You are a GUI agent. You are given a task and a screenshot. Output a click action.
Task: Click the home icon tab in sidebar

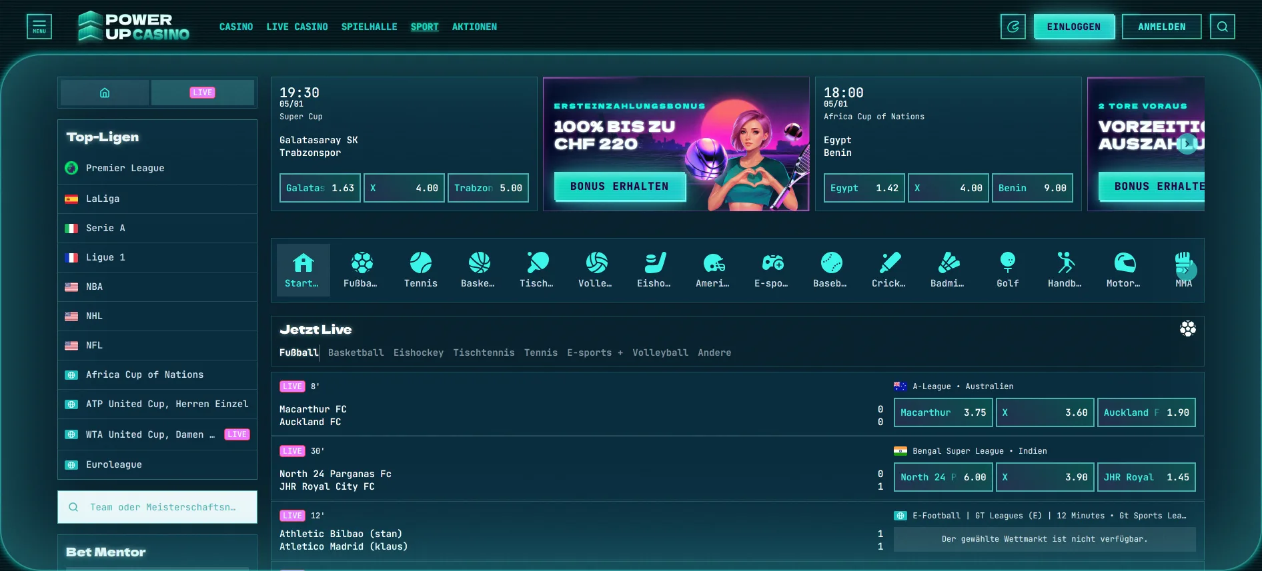pyautogui.click(x=105, y=93)
